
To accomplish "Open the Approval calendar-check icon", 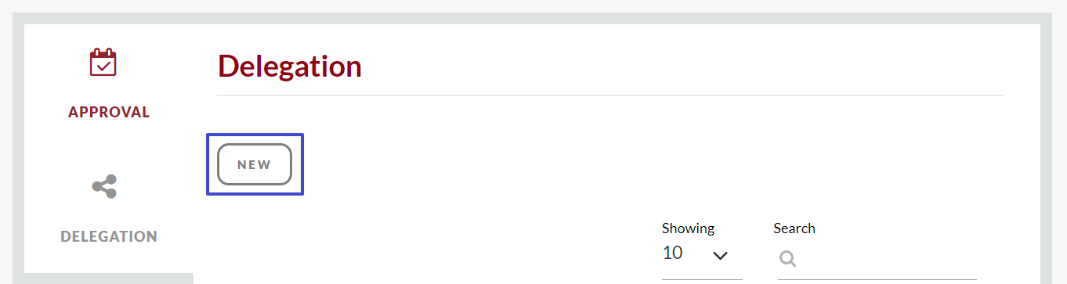I will coord(103,63).
